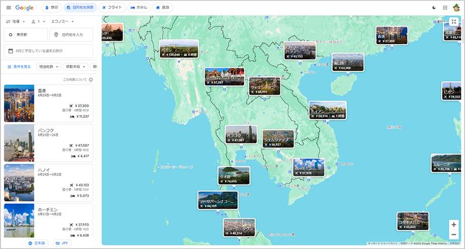Click the この結果について text
Image resolution: width=465 pixels, height=249 pixels.
click(x=75, y=80)
